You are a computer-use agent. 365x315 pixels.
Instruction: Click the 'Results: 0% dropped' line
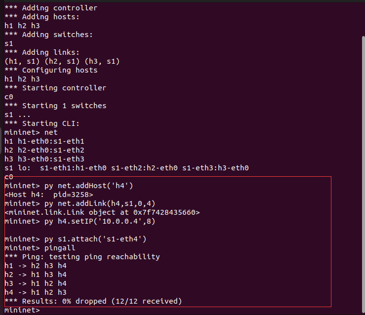pos(93,301)
